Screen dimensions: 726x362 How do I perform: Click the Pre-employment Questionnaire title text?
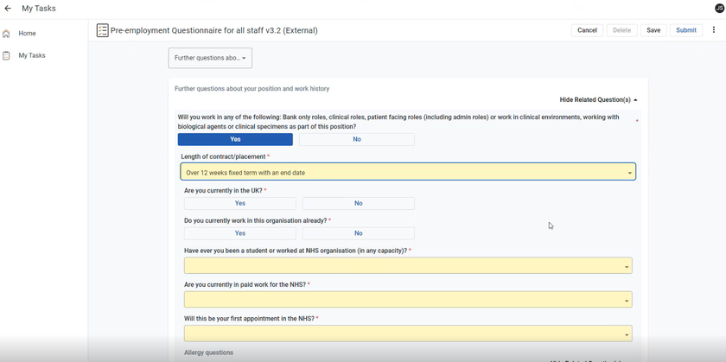coord(214,30)
